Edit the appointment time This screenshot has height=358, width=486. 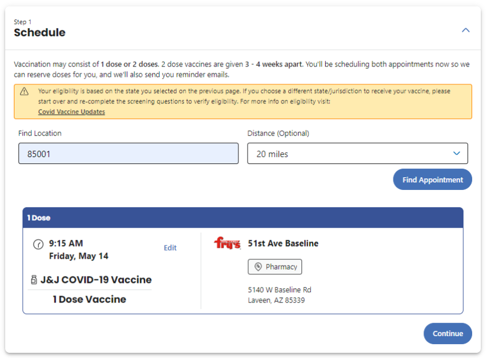[170, 248]
